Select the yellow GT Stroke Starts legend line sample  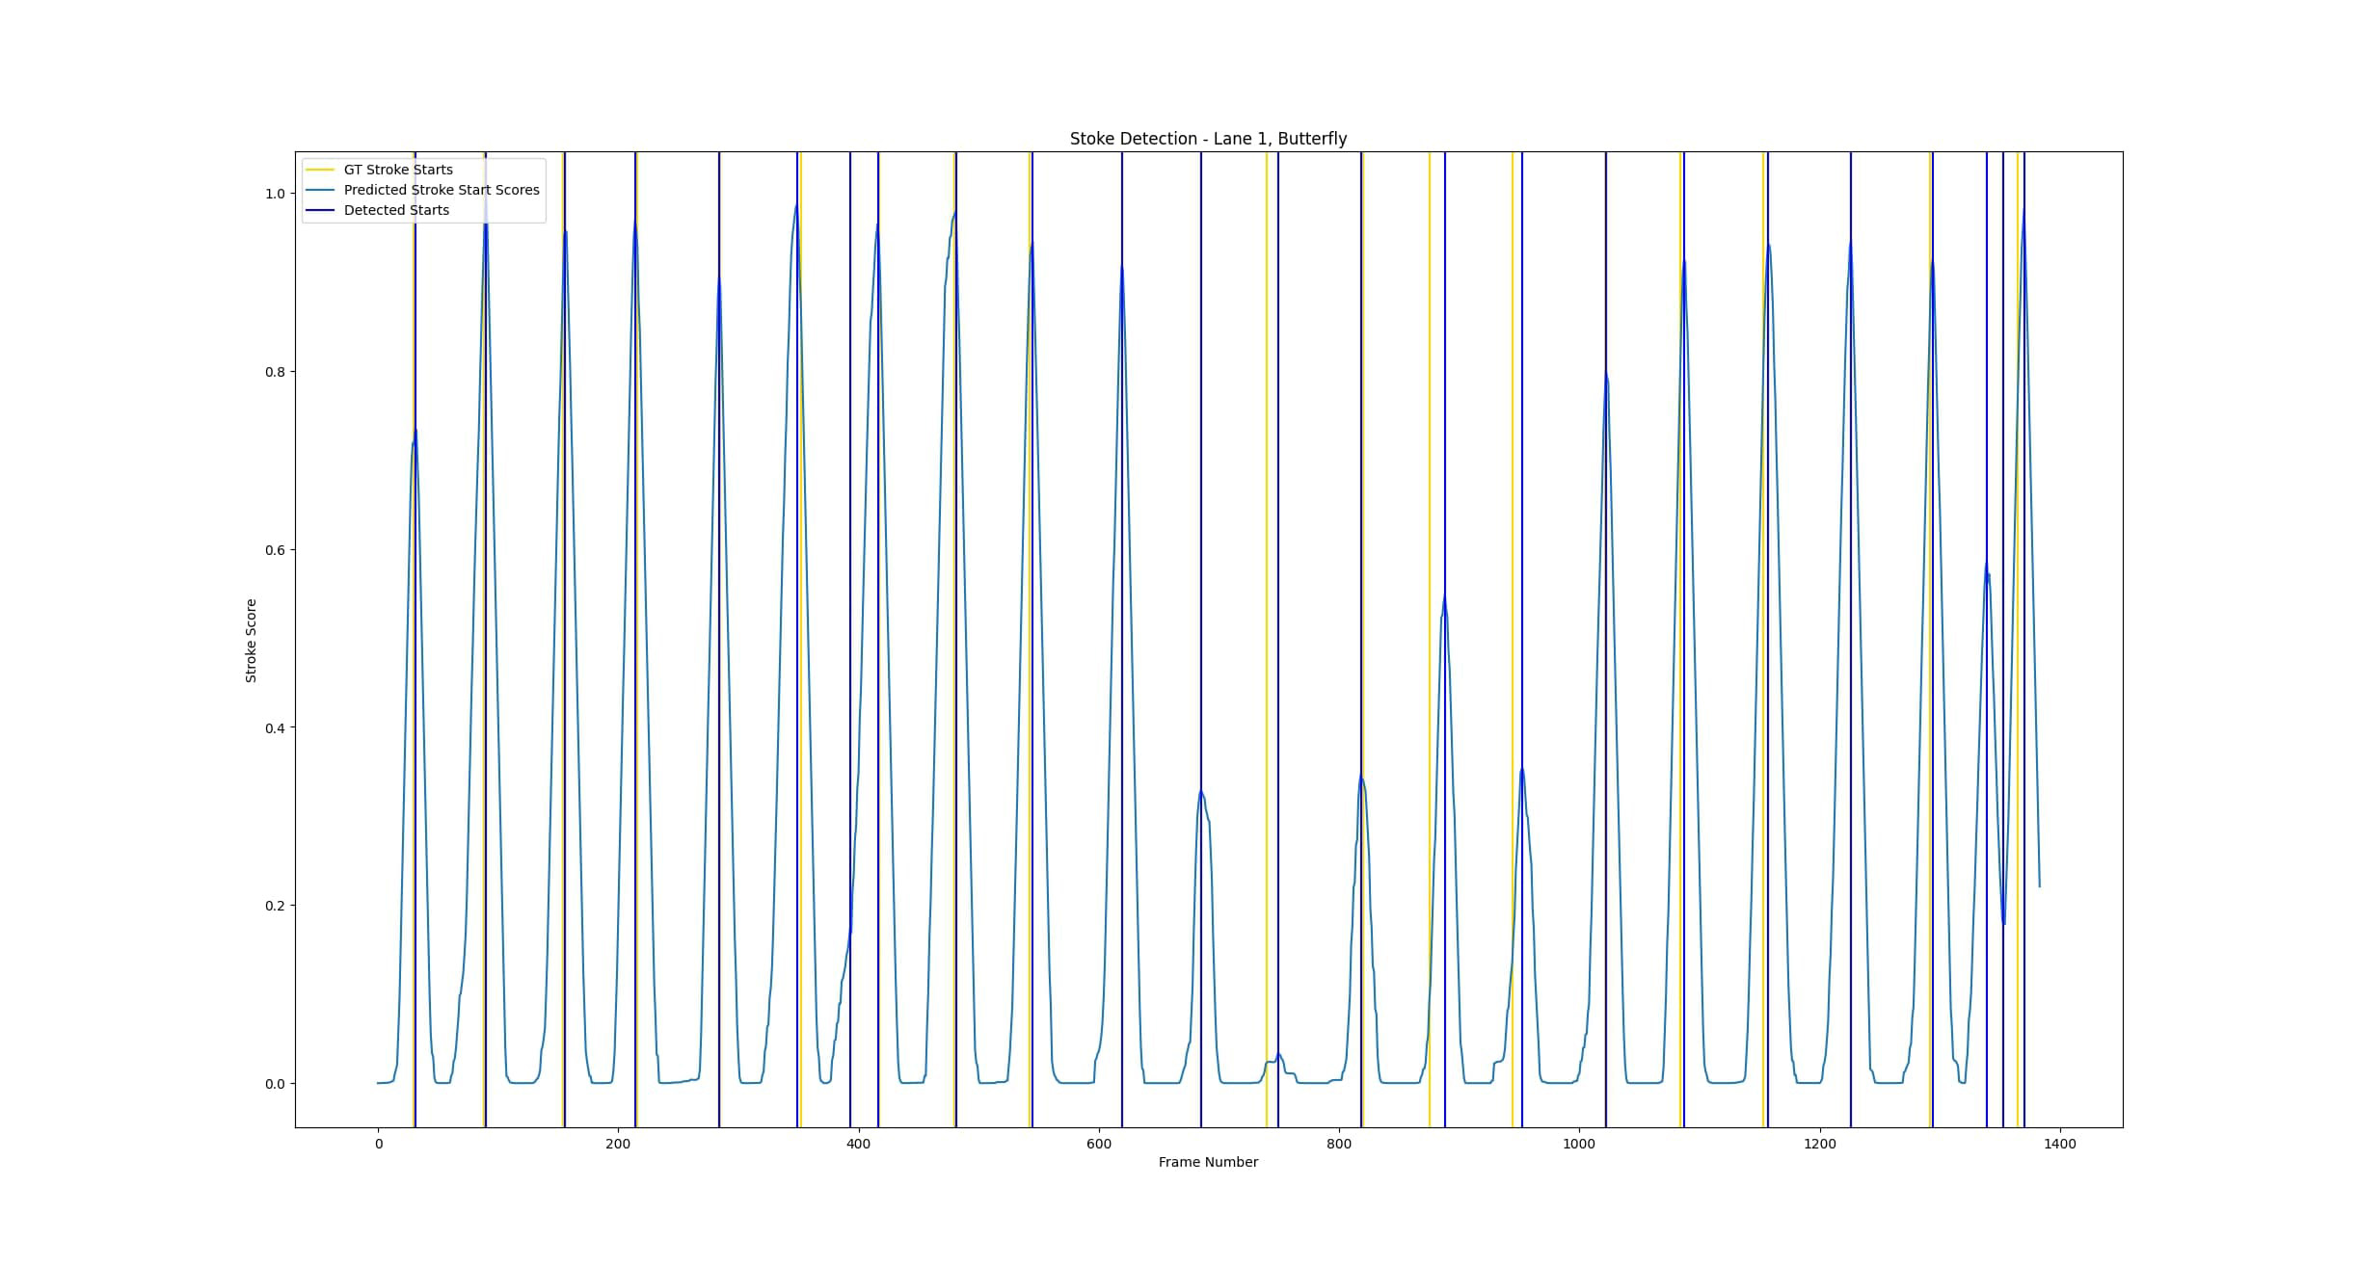(x=321, y=169)
